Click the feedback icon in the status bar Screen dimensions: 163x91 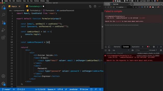tap(96, 89)
